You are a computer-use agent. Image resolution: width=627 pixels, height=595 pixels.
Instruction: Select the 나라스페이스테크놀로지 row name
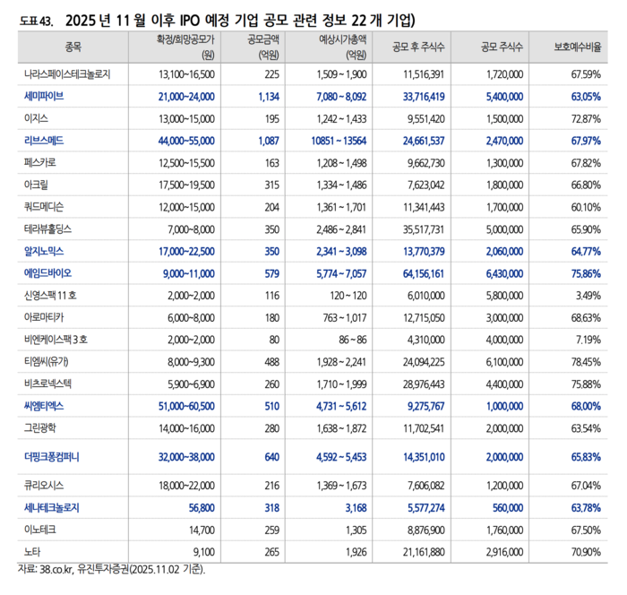tap(67, 74)
